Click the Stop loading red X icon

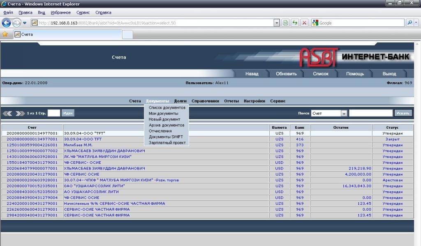pos(304,23)
